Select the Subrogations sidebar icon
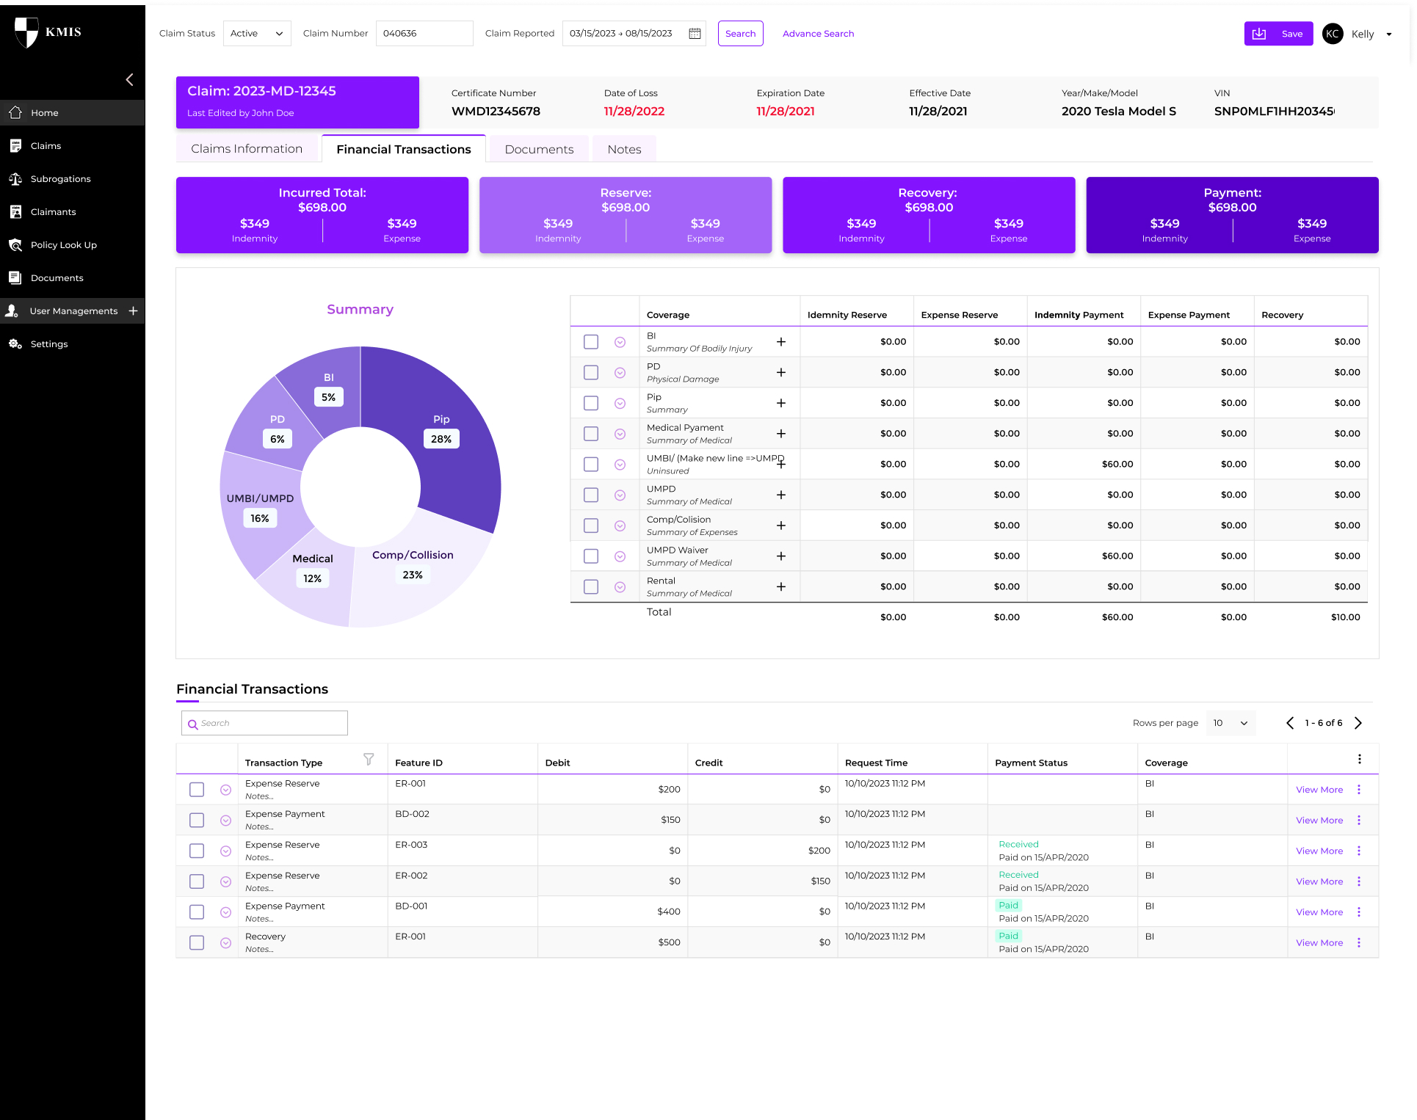This screenshot has width=1417, height=1120. (15, 178)
